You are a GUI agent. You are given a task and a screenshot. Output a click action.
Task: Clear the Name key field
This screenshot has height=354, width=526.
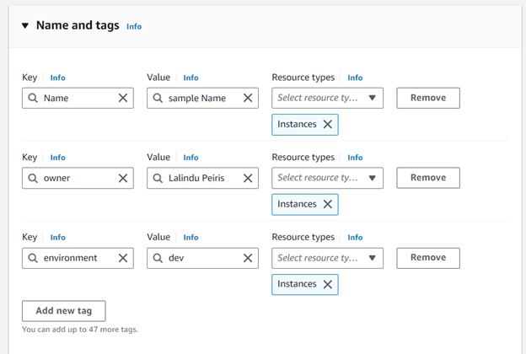(x=123, y=98)
